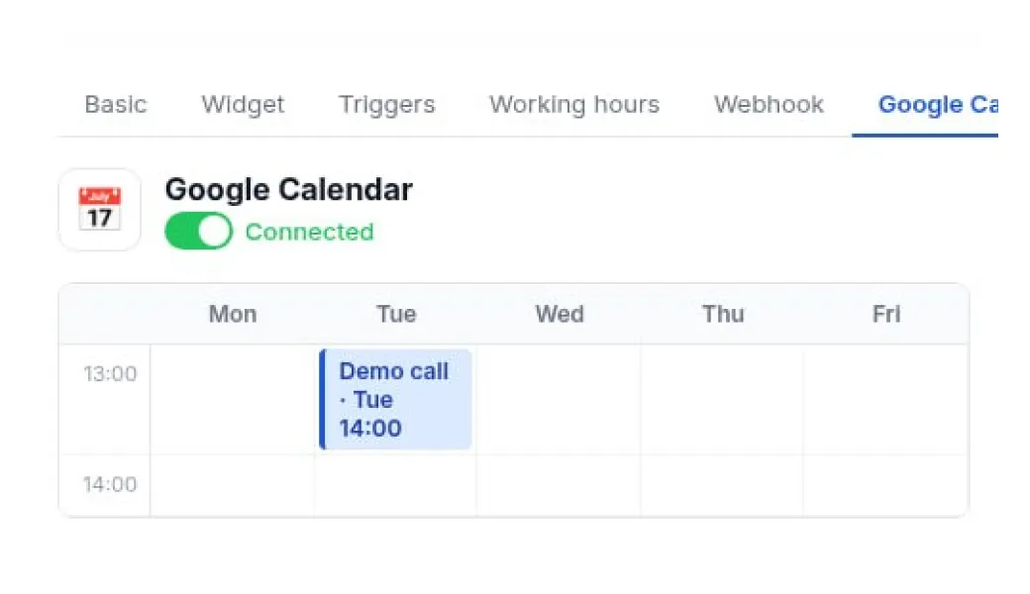Click the Mon column header

click(x=233, y=314)
